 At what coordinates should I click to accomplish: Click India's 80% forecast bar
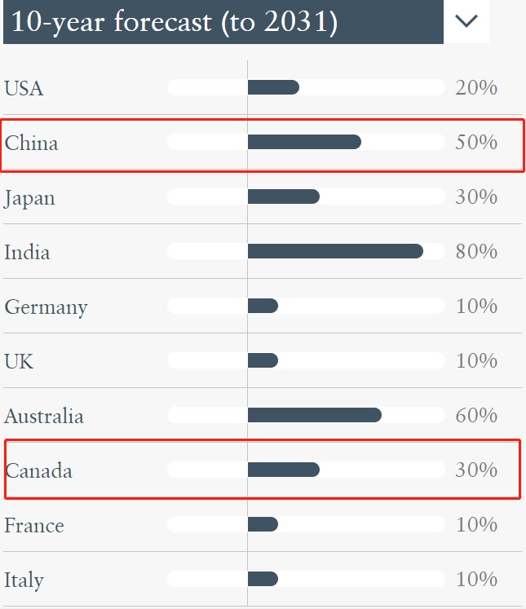click(335, 251)
